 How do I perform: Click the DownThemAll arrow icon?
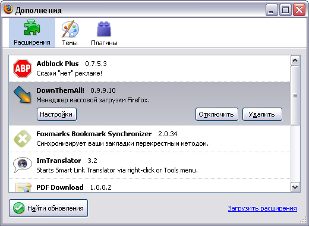click(23, 95)
